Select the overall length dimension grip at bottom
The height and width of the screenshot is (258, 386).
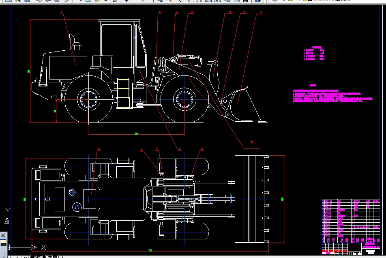tap(150, 250)
